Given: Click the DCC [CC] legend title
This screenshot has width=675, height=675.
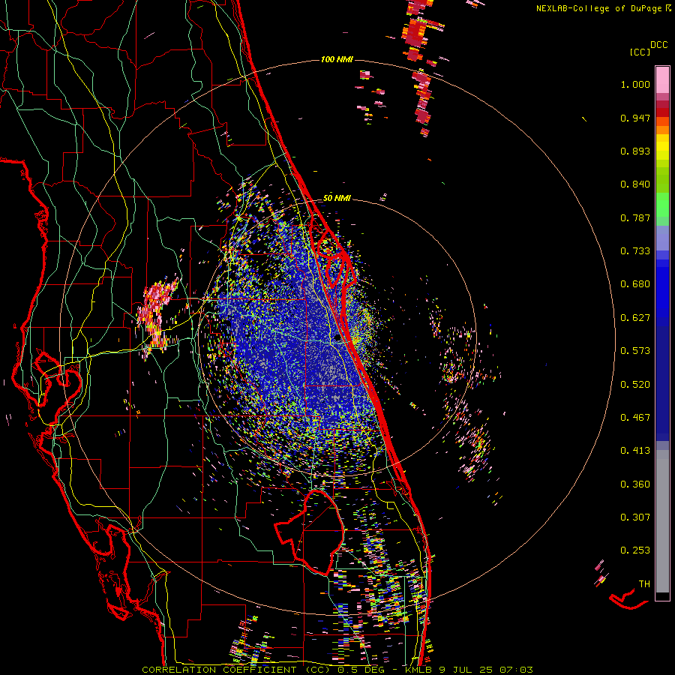Looking at the screenshot, I should [x=648, y=48].
